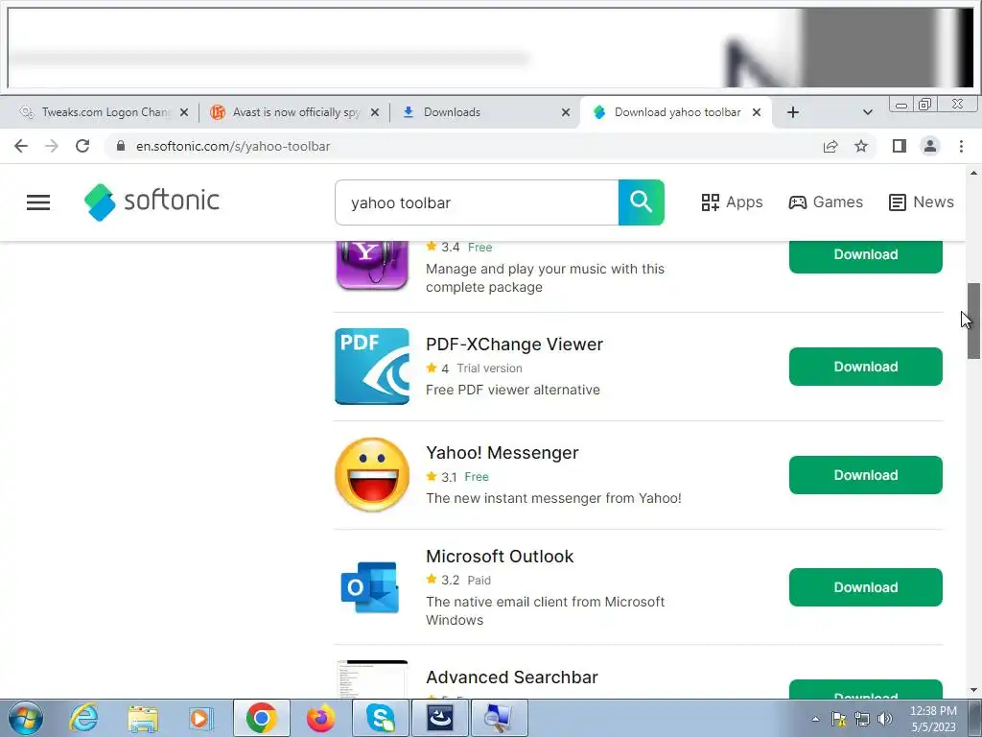Expand the tab search dropdown

[x=867, y=112]
